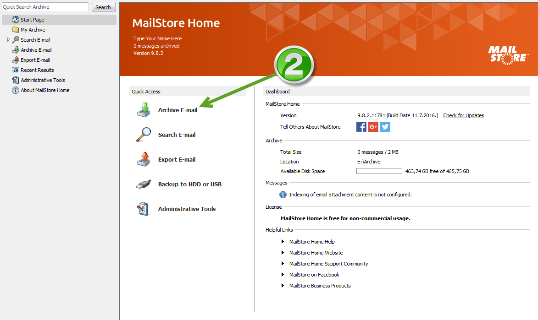
Task: Click the Version 9.8.2 banner text
Action: (148, 53)
